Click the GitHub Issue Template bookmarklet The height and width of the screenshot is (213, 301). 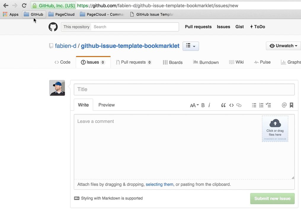tap(152, 14)
